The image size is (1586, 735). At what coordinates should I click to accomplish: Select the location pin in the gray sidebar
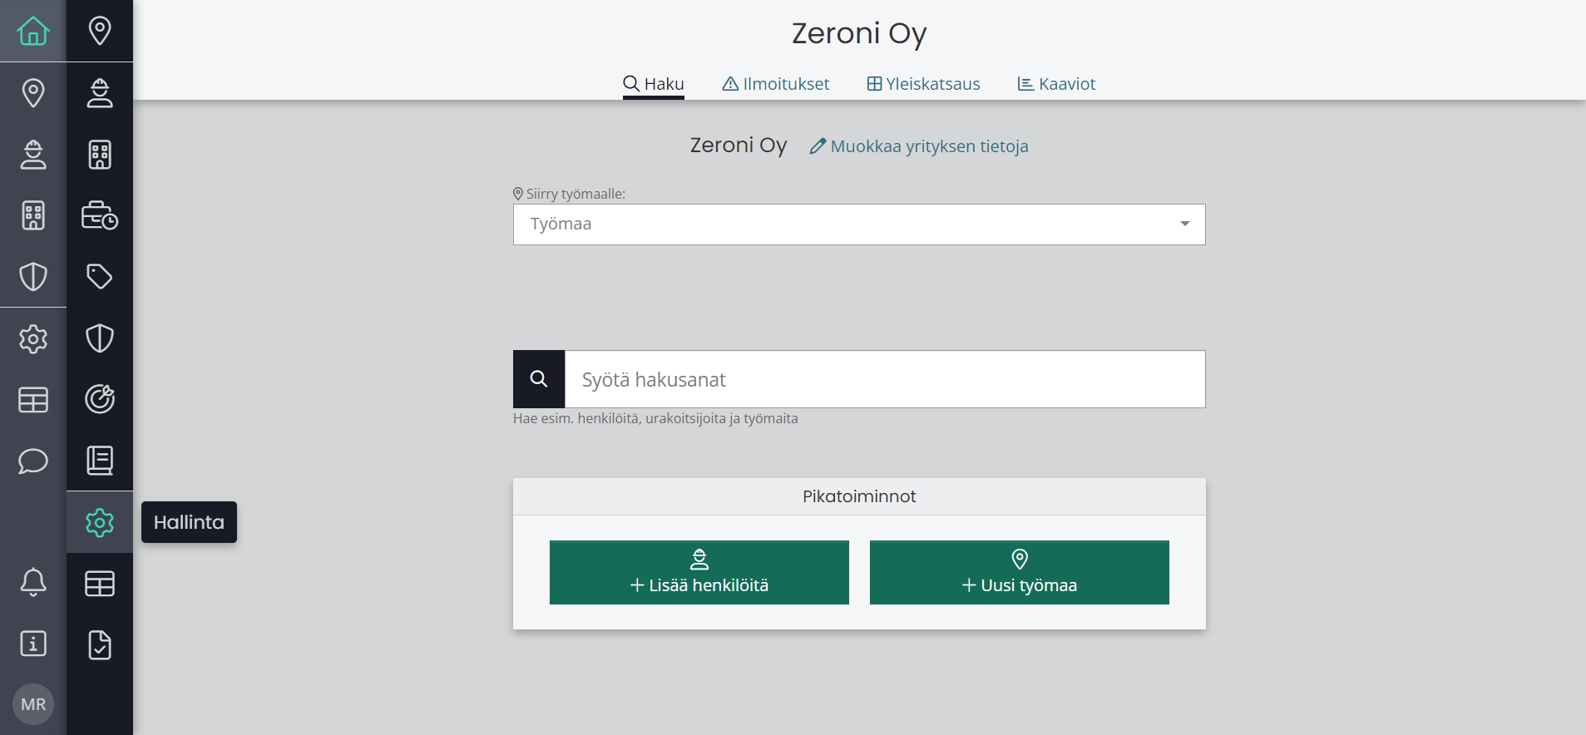tap(33, 92)
